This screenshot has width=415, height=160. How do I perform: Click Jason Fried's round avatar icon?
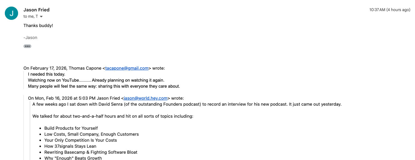[x=11, y=13]
